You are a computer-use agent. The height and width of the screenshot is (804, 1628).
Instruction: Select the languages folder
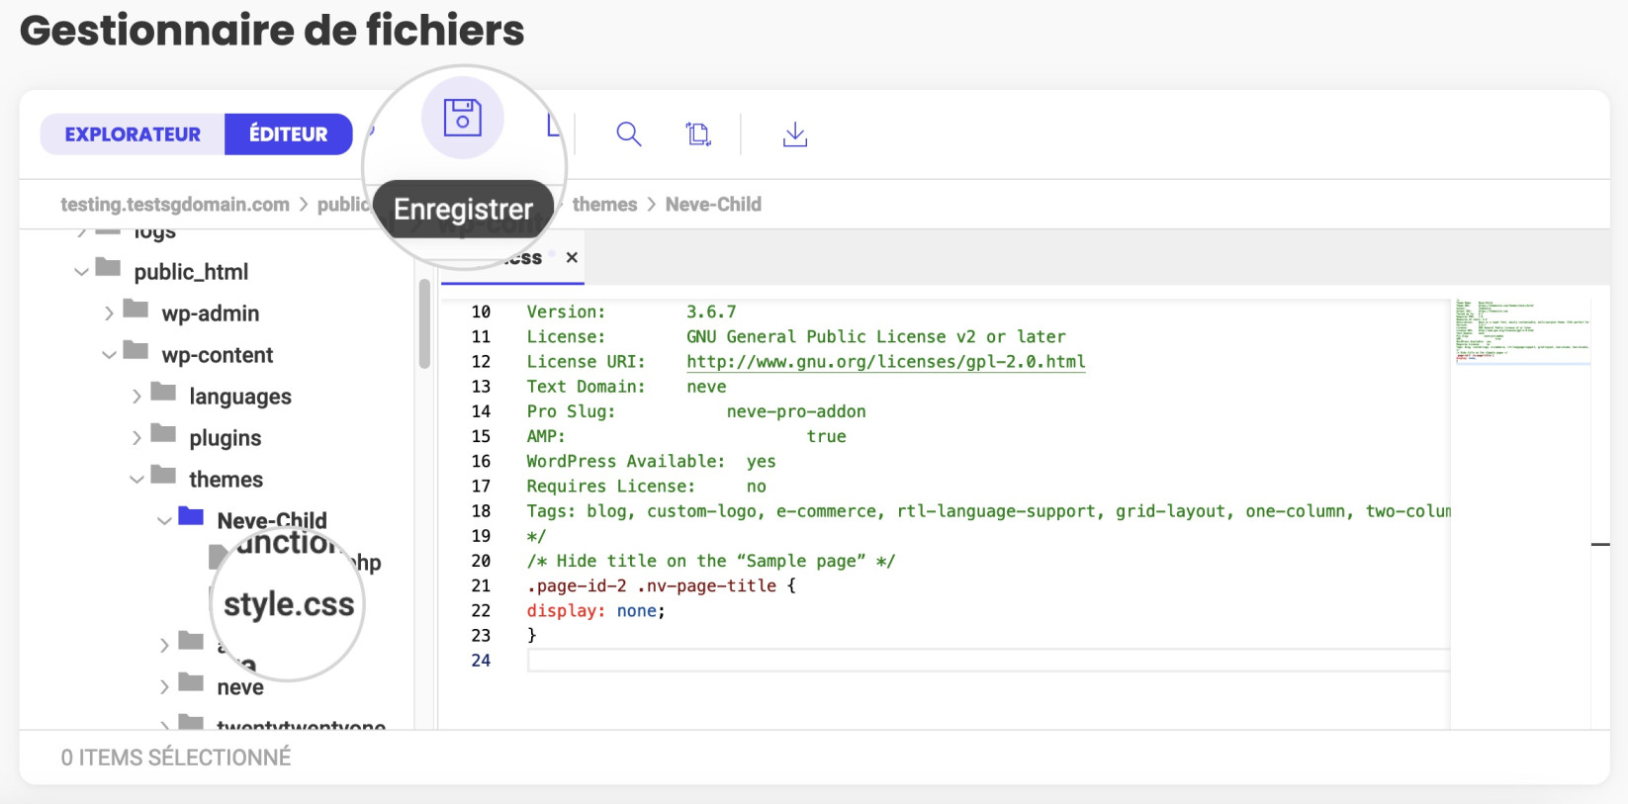[x=240, y=397]
